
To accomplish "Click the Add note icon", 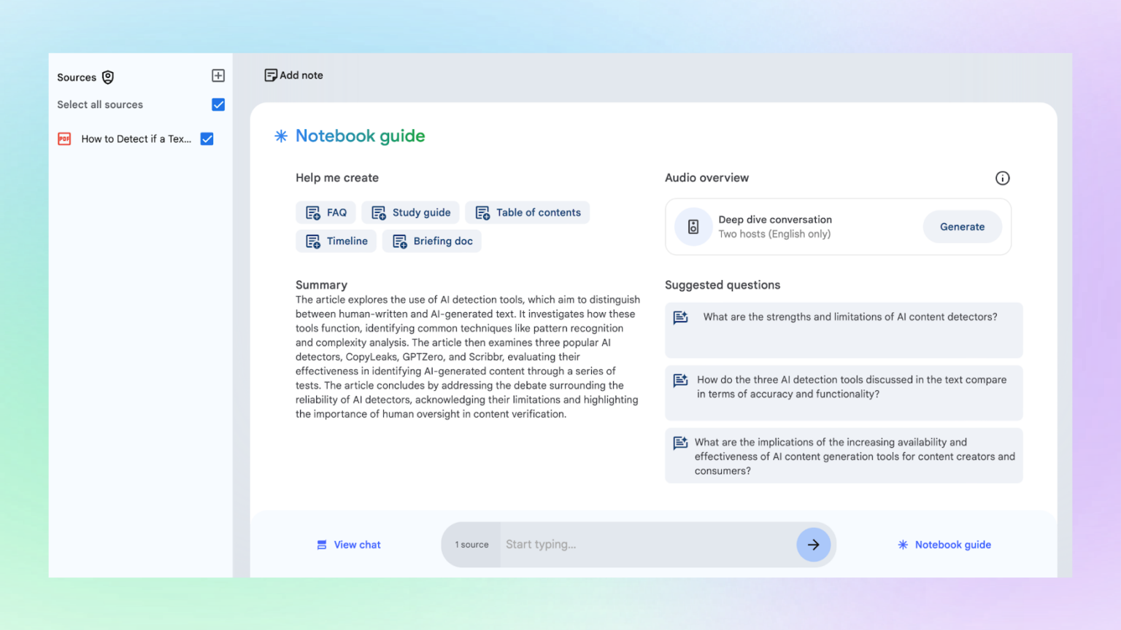I will 271,74.
